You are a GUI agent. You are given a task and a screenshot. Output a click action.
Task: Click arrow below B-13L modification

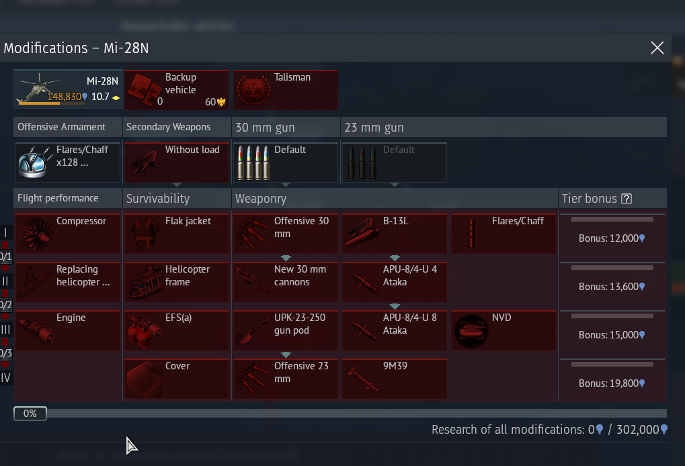click(395, 258)
